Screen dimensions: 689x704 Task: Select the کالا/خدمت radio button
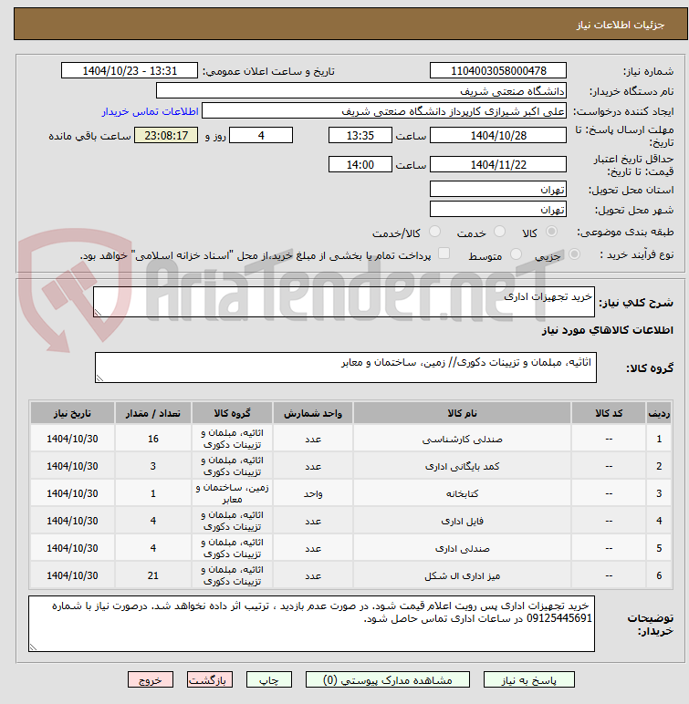434,232
